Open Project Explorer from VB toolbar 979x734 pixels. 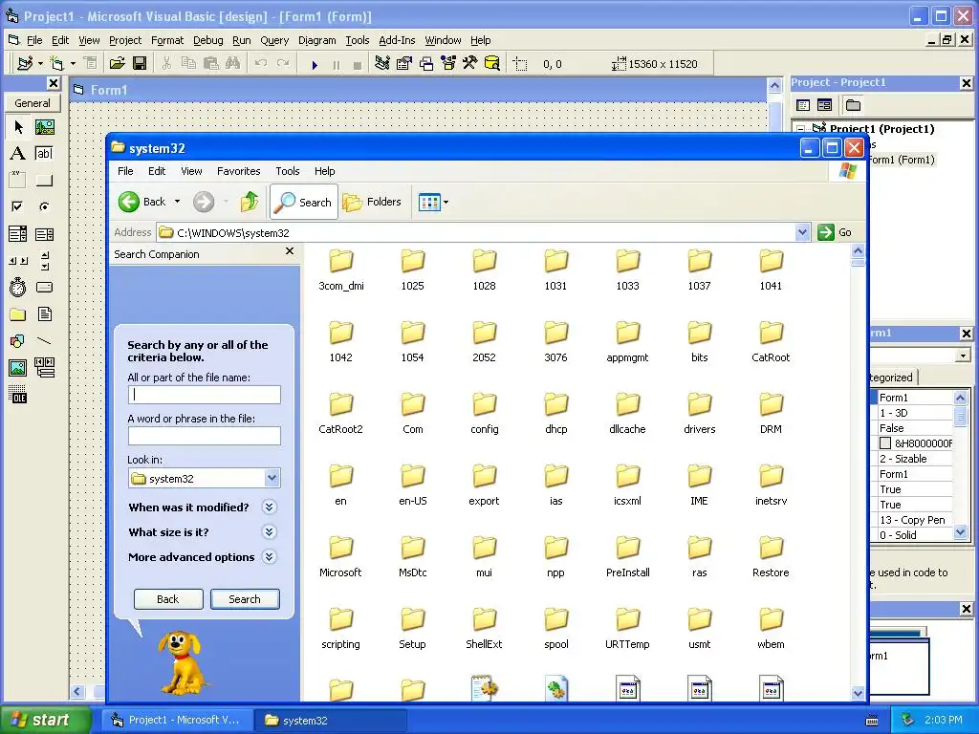point(382,63)
